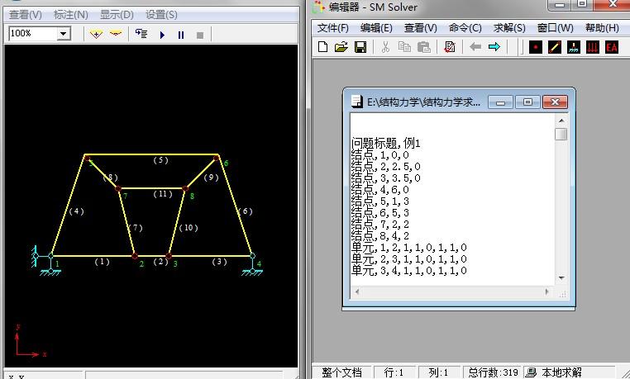This screenshot has width=630, height=379.
Task: Select the EA material property icon
Action: click(612, 47)
